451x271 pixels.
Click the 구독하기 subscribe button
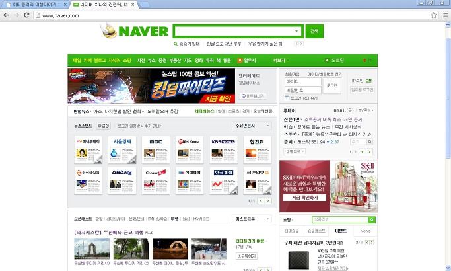tap(246, 256)
